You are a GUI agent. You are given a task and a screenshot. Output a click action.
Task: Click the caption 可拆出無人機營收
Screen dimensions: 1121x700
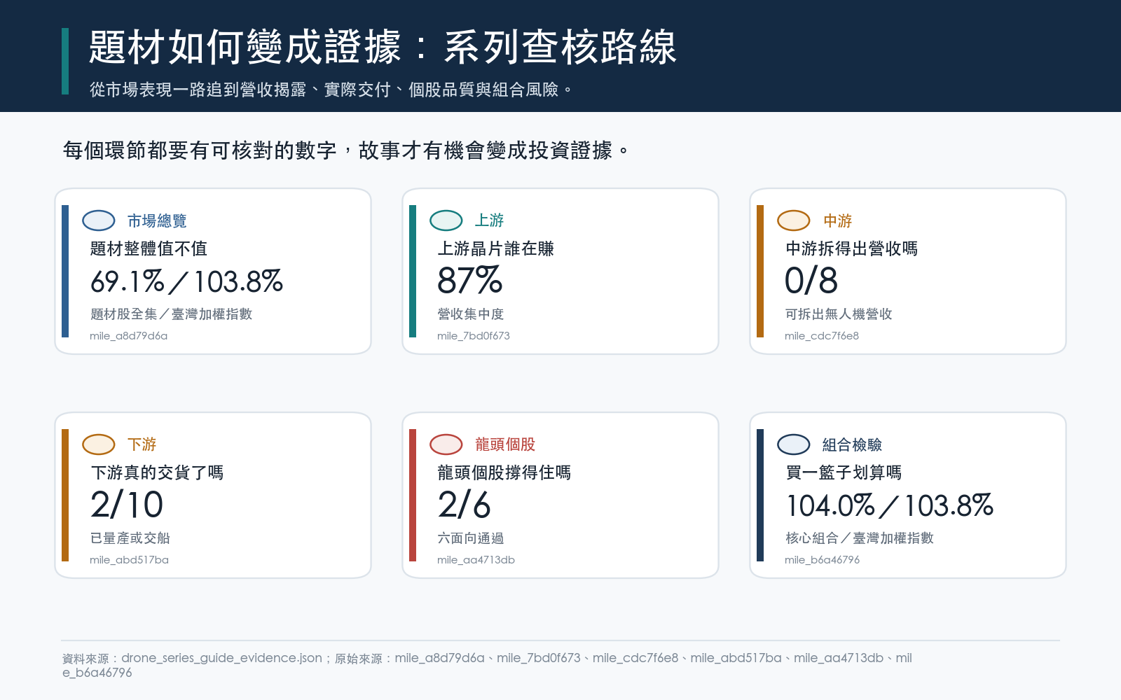click(x=839, y=314)
